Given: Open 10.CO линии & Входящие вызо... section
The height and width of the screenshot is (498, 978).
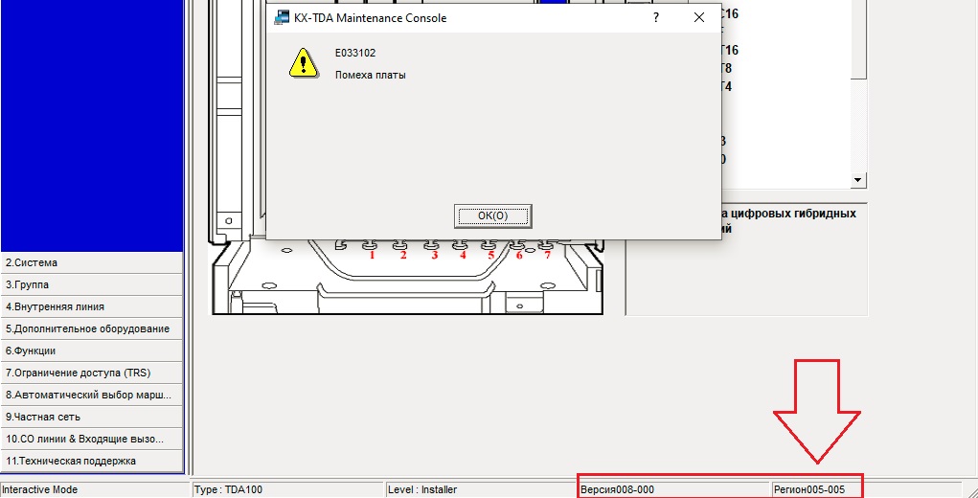Looking at the screenshot, I should coord(92,439).
